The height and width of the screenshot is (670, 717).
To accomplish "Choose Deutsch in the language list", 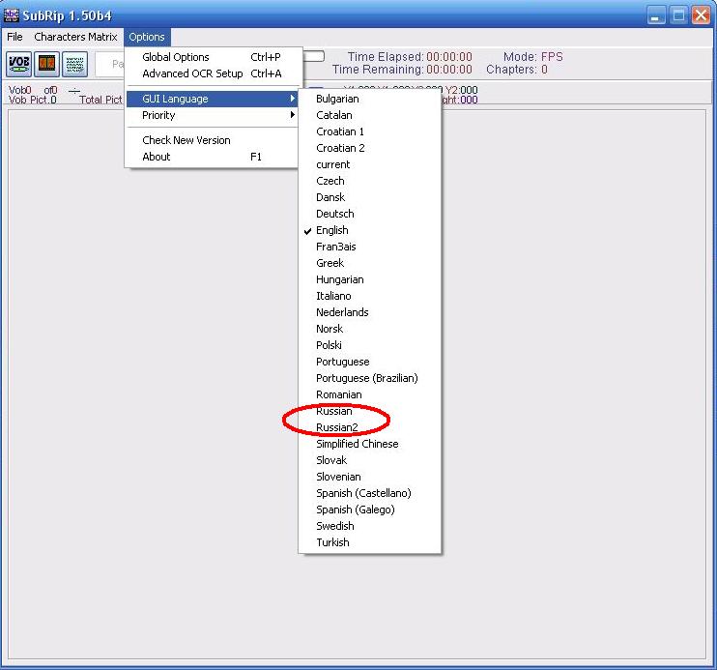I will 335,214.
